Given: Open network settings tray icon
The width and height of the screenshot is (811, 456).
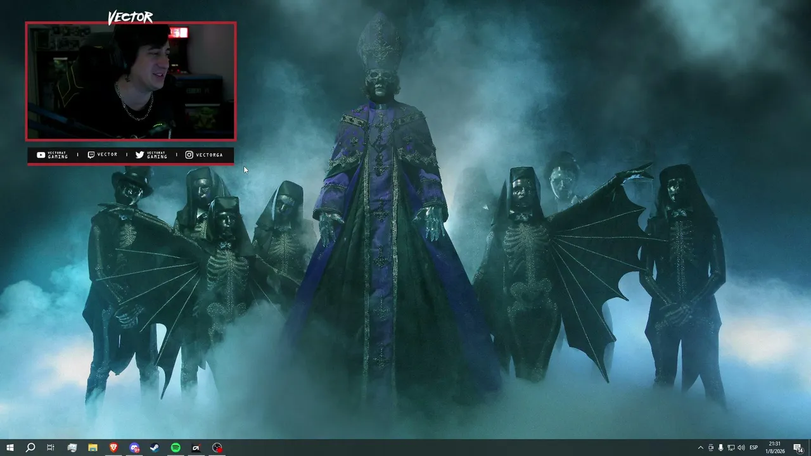Looking at the screenshot, I should pyautogui.click(x=731, y=448).
